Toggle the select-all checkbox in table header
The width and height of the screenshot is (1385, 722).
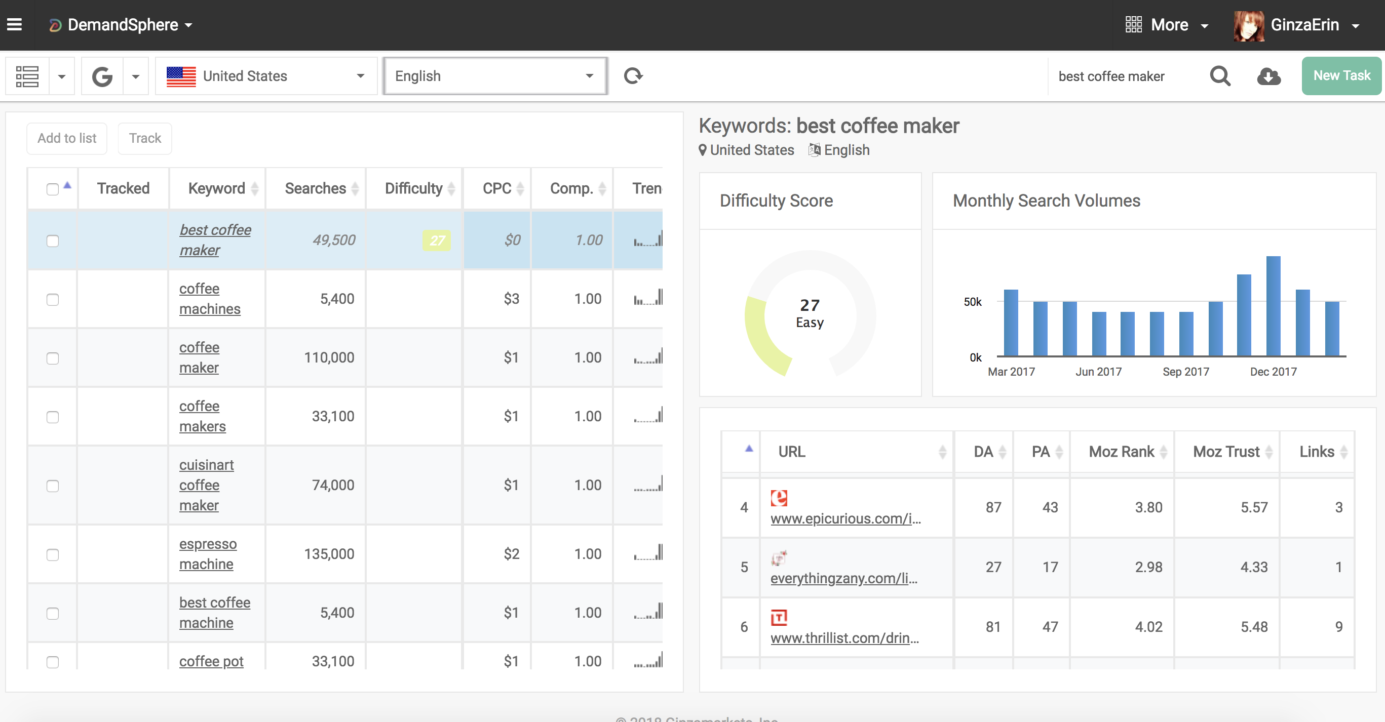(x=52, y=189)
